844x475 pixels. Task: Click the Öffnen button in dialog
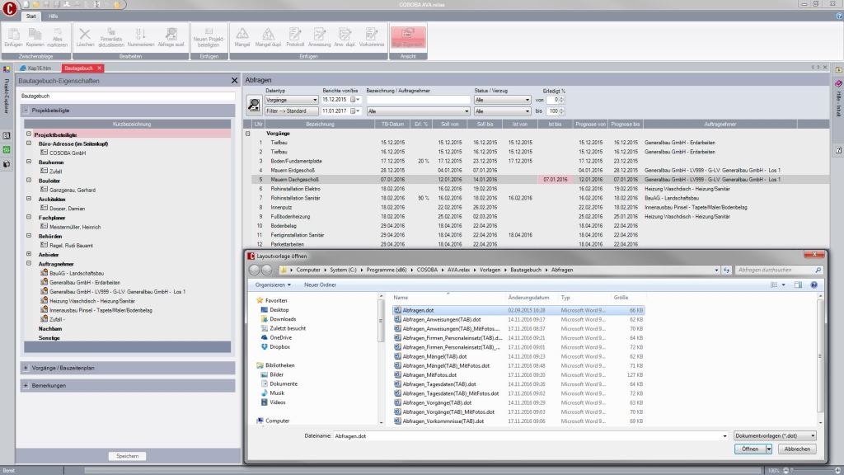coord(749,449)
